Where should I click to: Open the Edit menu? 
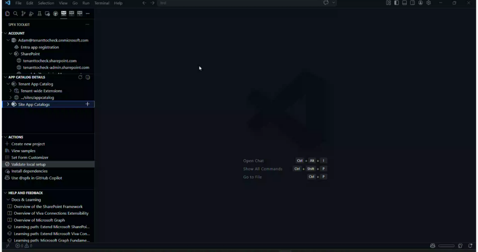[x=29, y=3]
